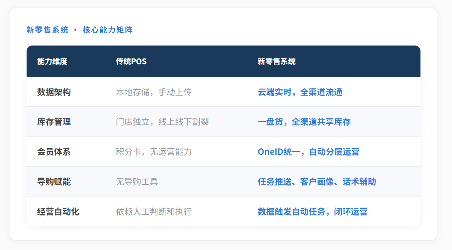Select the 会员体系 row label
The width and height of the screenshot is (452, 250).
click(x=54, y=152)
